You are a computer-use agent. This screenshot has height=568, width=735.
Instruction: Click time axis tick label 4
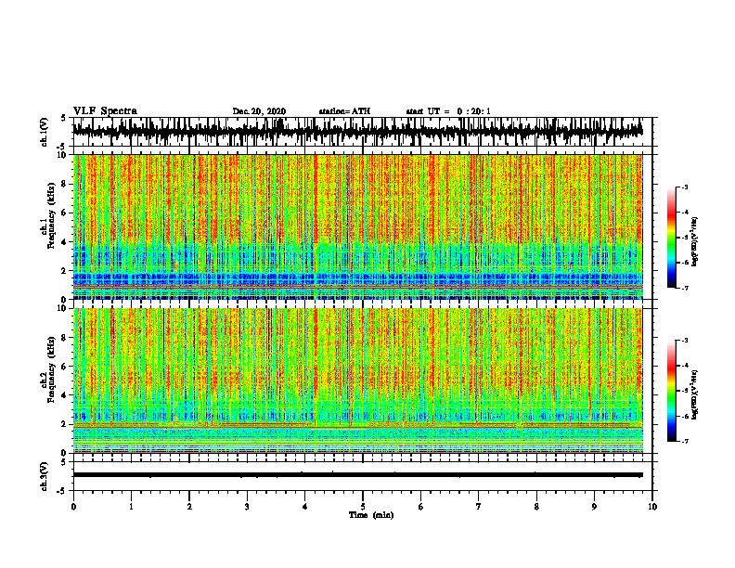coord(305,507)
